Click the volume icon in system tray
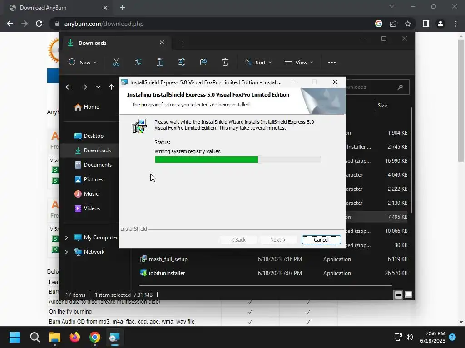This screenshot has width=465, height=348. [x=409, y=337]
